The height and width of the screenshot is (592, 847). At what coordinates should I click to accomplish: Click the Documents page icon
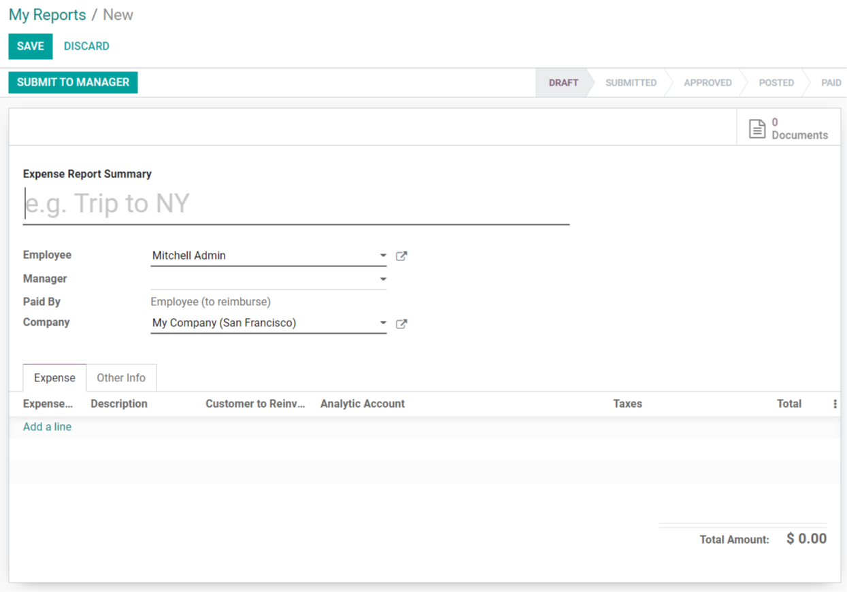[757, 128]
